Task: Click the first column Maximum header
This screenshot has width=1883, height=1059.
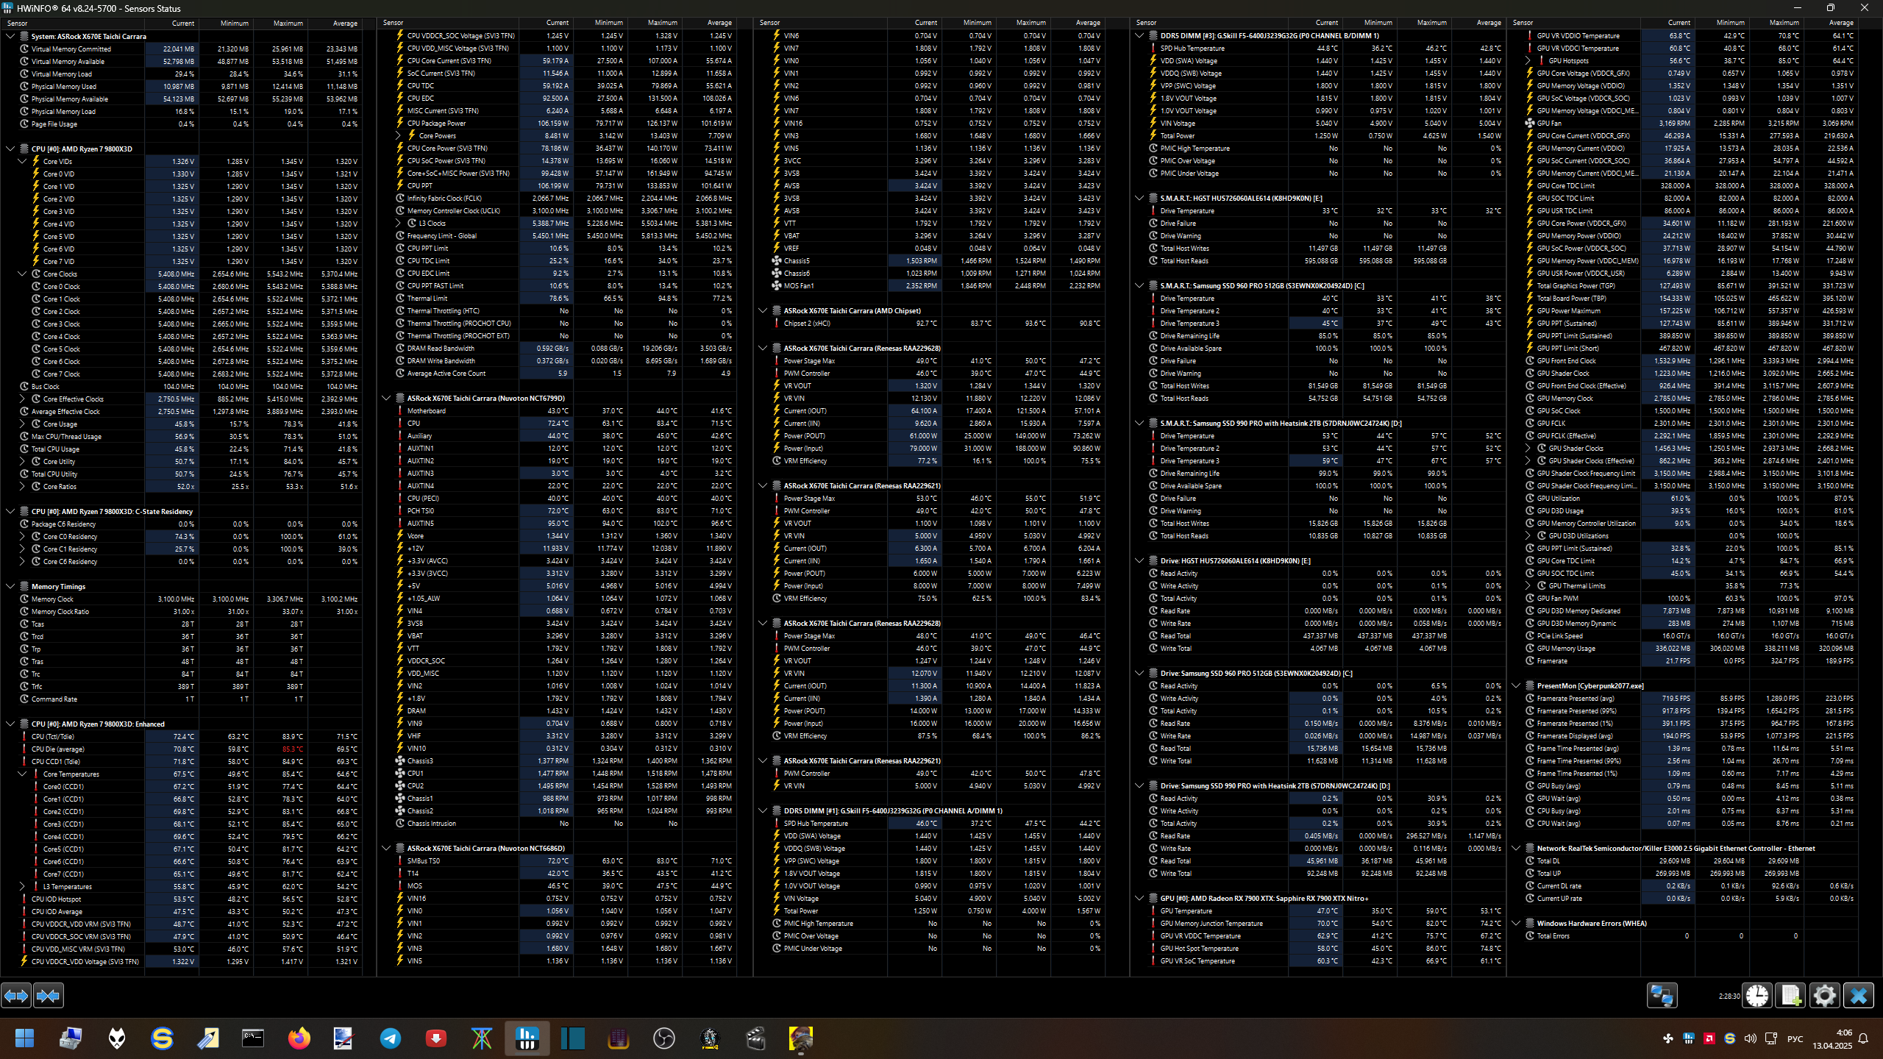Action: (x=288, y=23)
